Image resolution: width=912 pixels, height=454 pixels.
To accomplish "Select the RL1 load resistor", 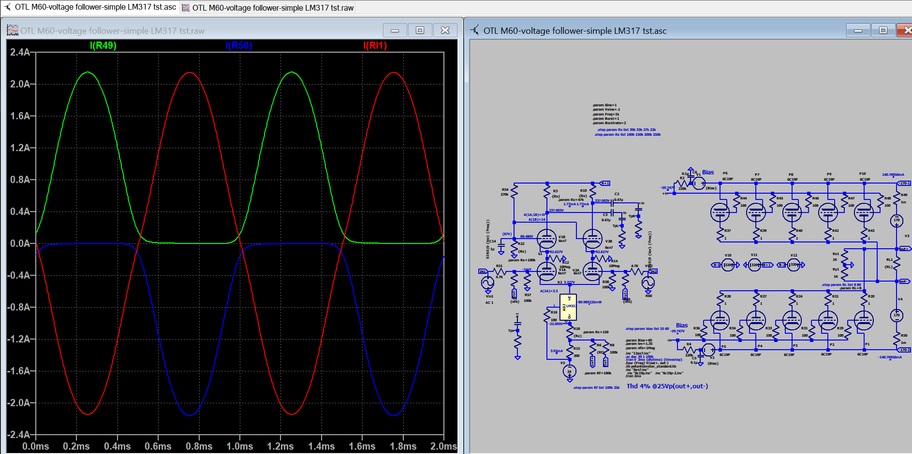I will pyautogui.click(x=897, y=263).
